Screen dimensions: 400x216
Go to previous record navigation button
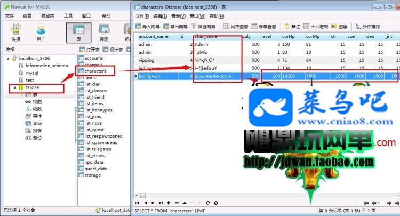click(x=145, y=203)
